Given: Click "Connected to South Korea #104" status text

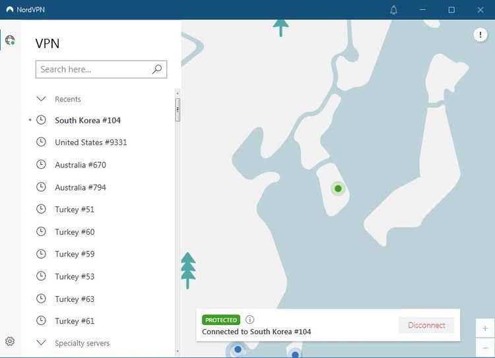Looking at the screenshot, I should click(x=256, y=332).
